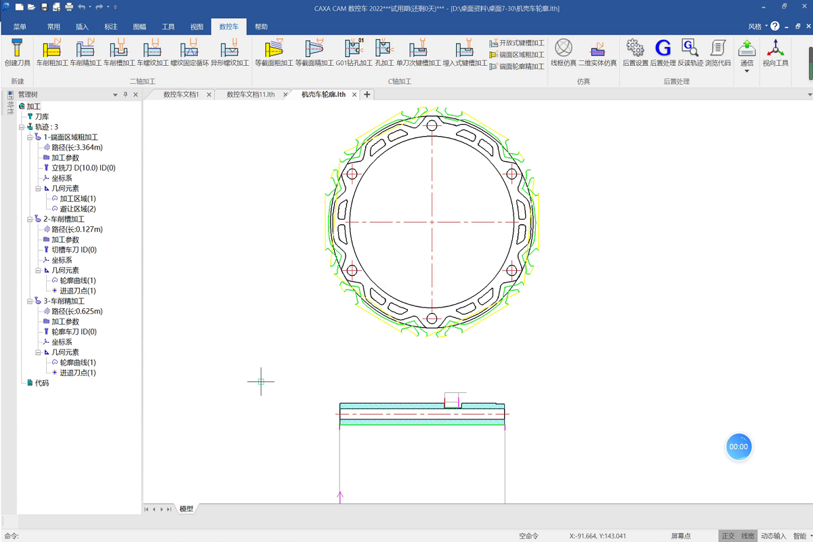The image size is (813, 542).
Task: Open the 通信 dropdown arrow
Action: [747, 71]
